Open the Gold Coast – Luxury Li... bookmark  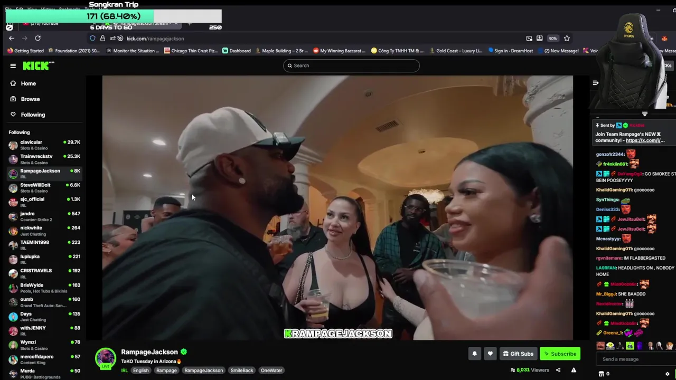(x=455, y=51)
